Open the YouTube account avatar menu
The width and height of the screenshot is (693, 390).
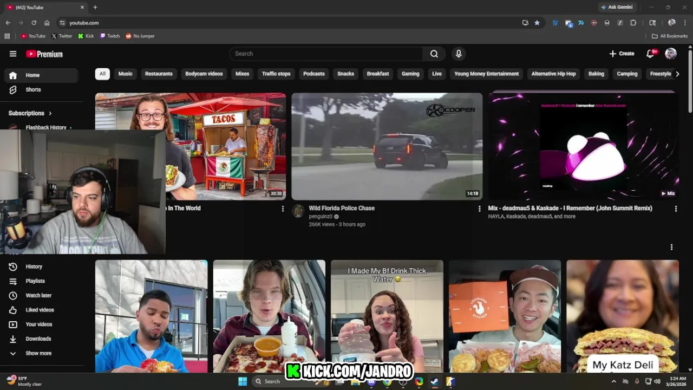(671, 53)
